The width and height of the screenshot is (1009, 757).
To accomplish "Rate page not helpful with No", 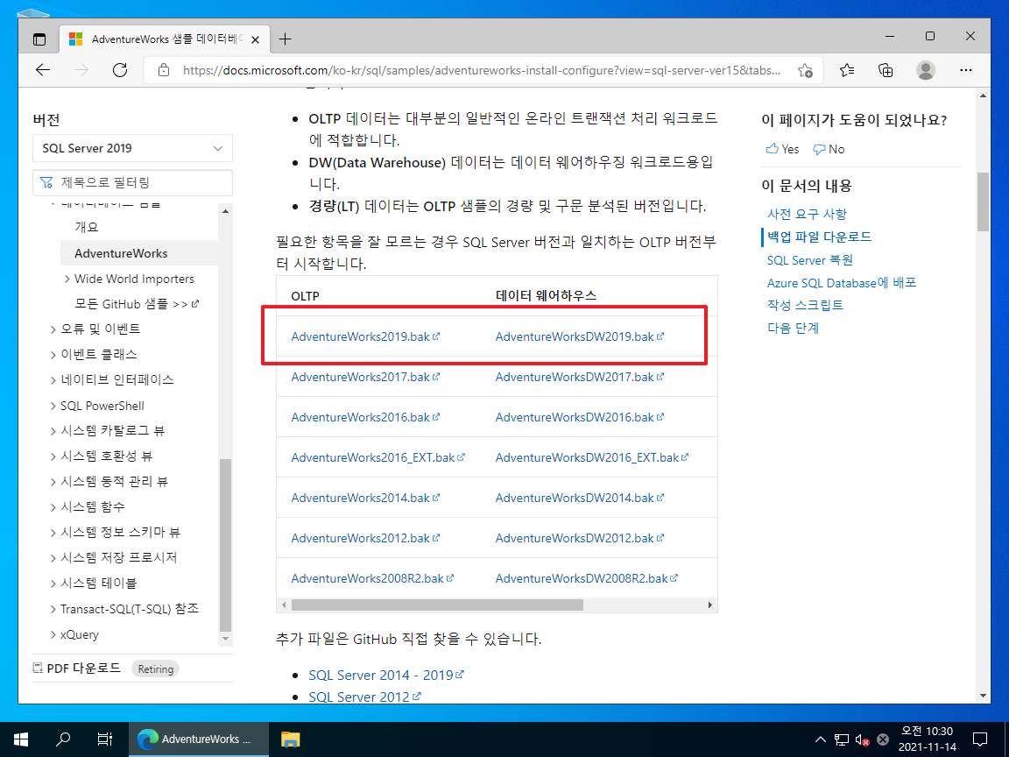I will 829,149.
